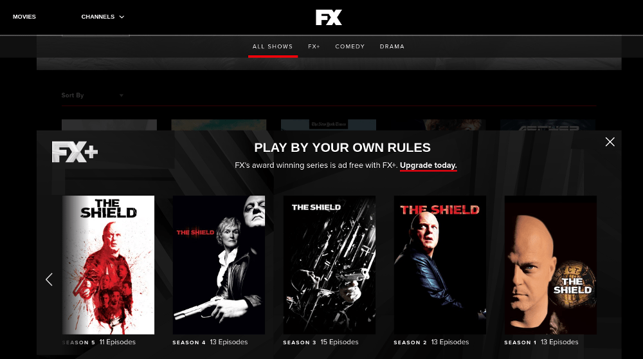This screenshot has height=359, width=643.
Task: Click the Season 1 13 Episodes label
Action: [x=541, y=342]
